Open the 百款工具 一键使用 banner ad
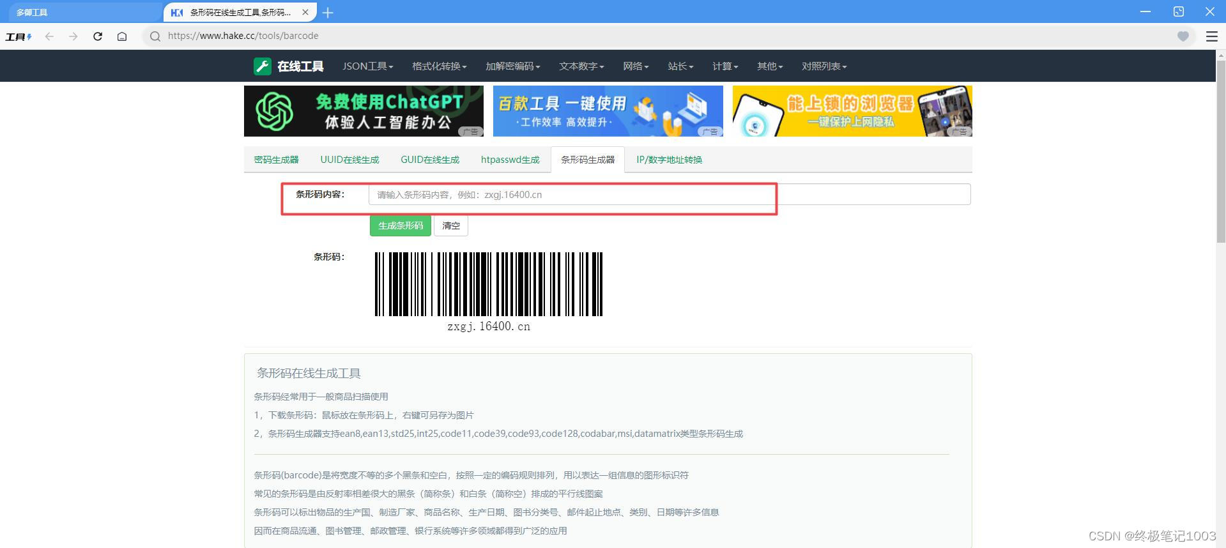1226x548 pixels. click(x=608, y=111)
